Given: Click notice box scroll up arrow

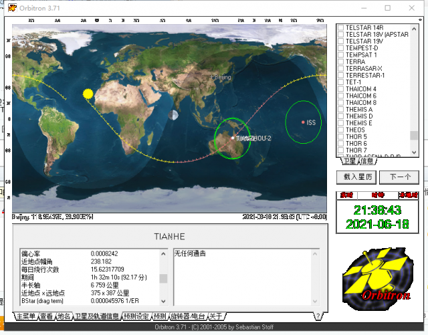Looking at the screenshot, I should (x=315, y=253).
